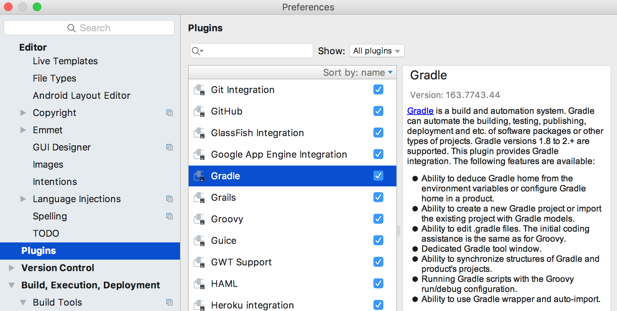This screenshot has width=617, height=311.
Task: Click the GlassFish Integration plugin icon
Action: (199, 133)
